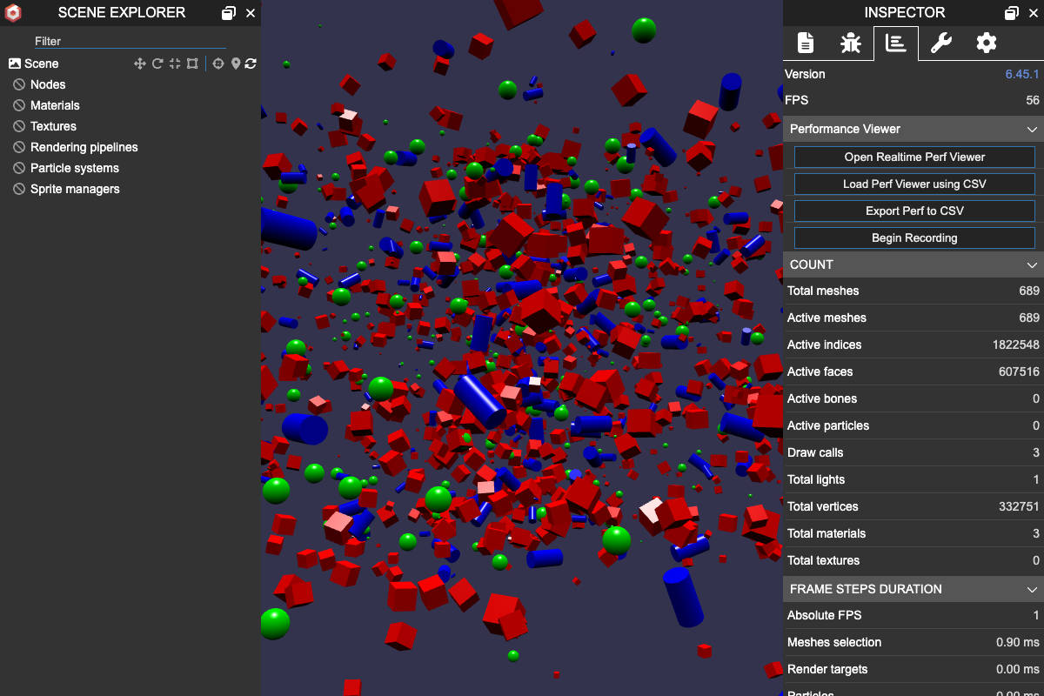
Task: Collapse the COUNT section
Action: [1032, 264]
